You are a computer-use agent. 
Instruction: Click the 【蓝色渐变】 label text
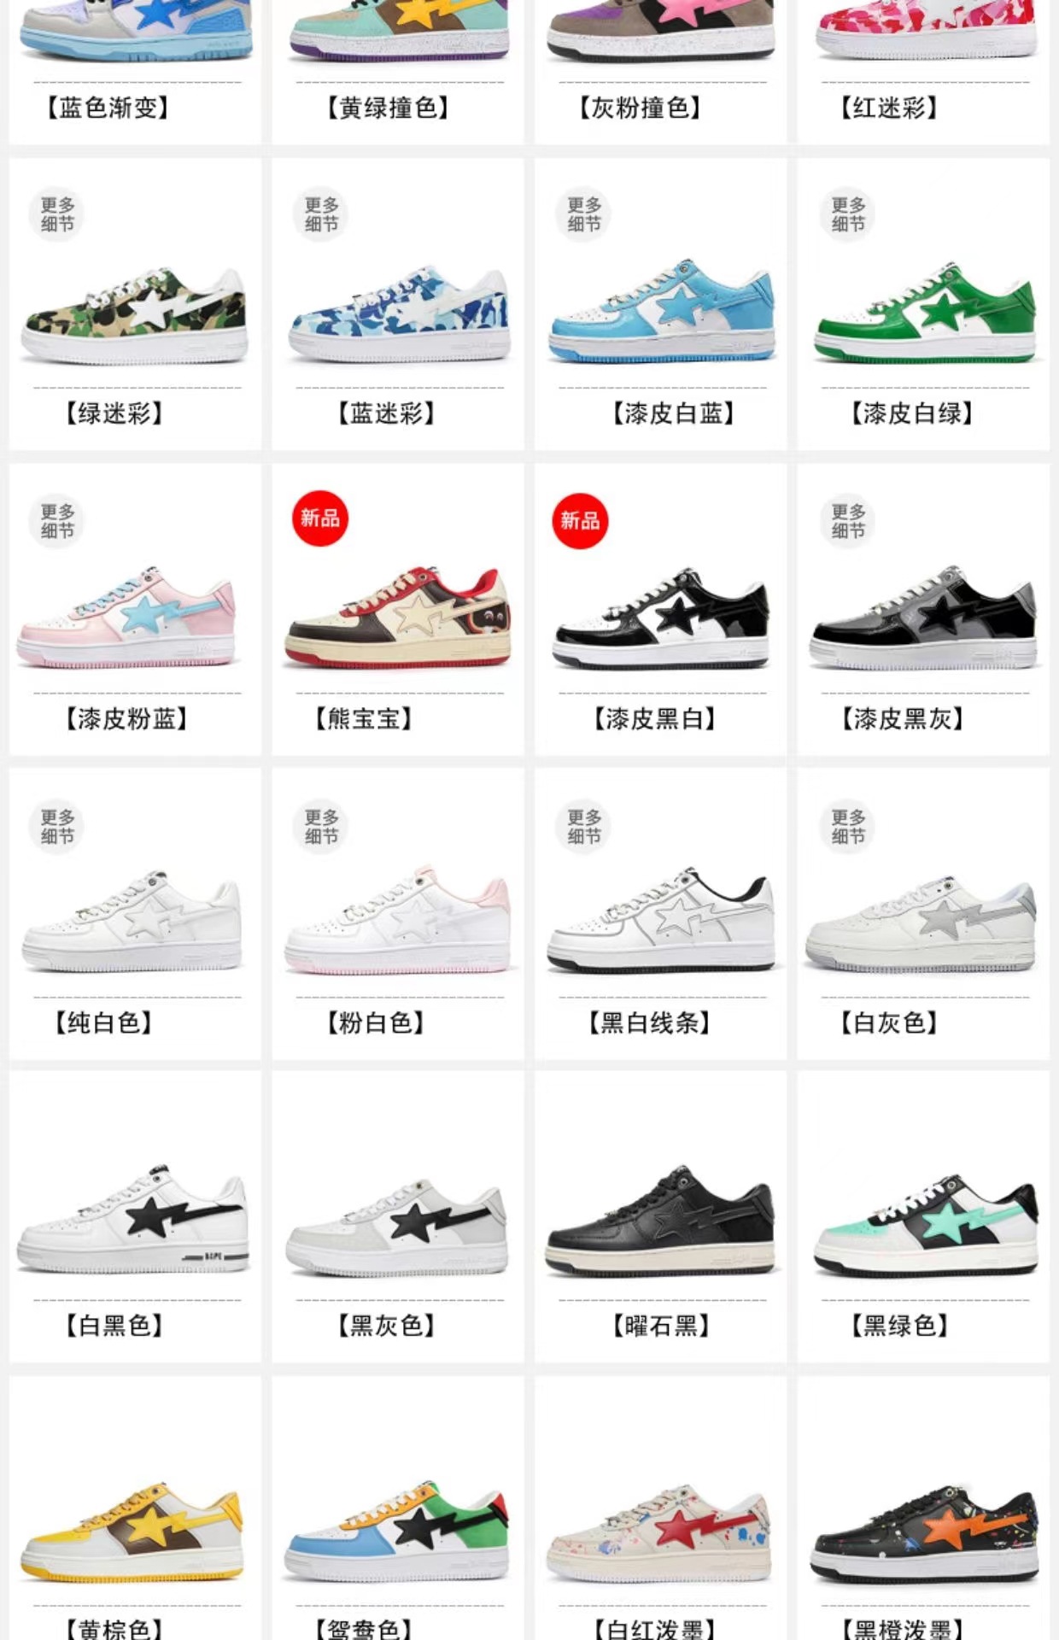(x=108, y=108)
